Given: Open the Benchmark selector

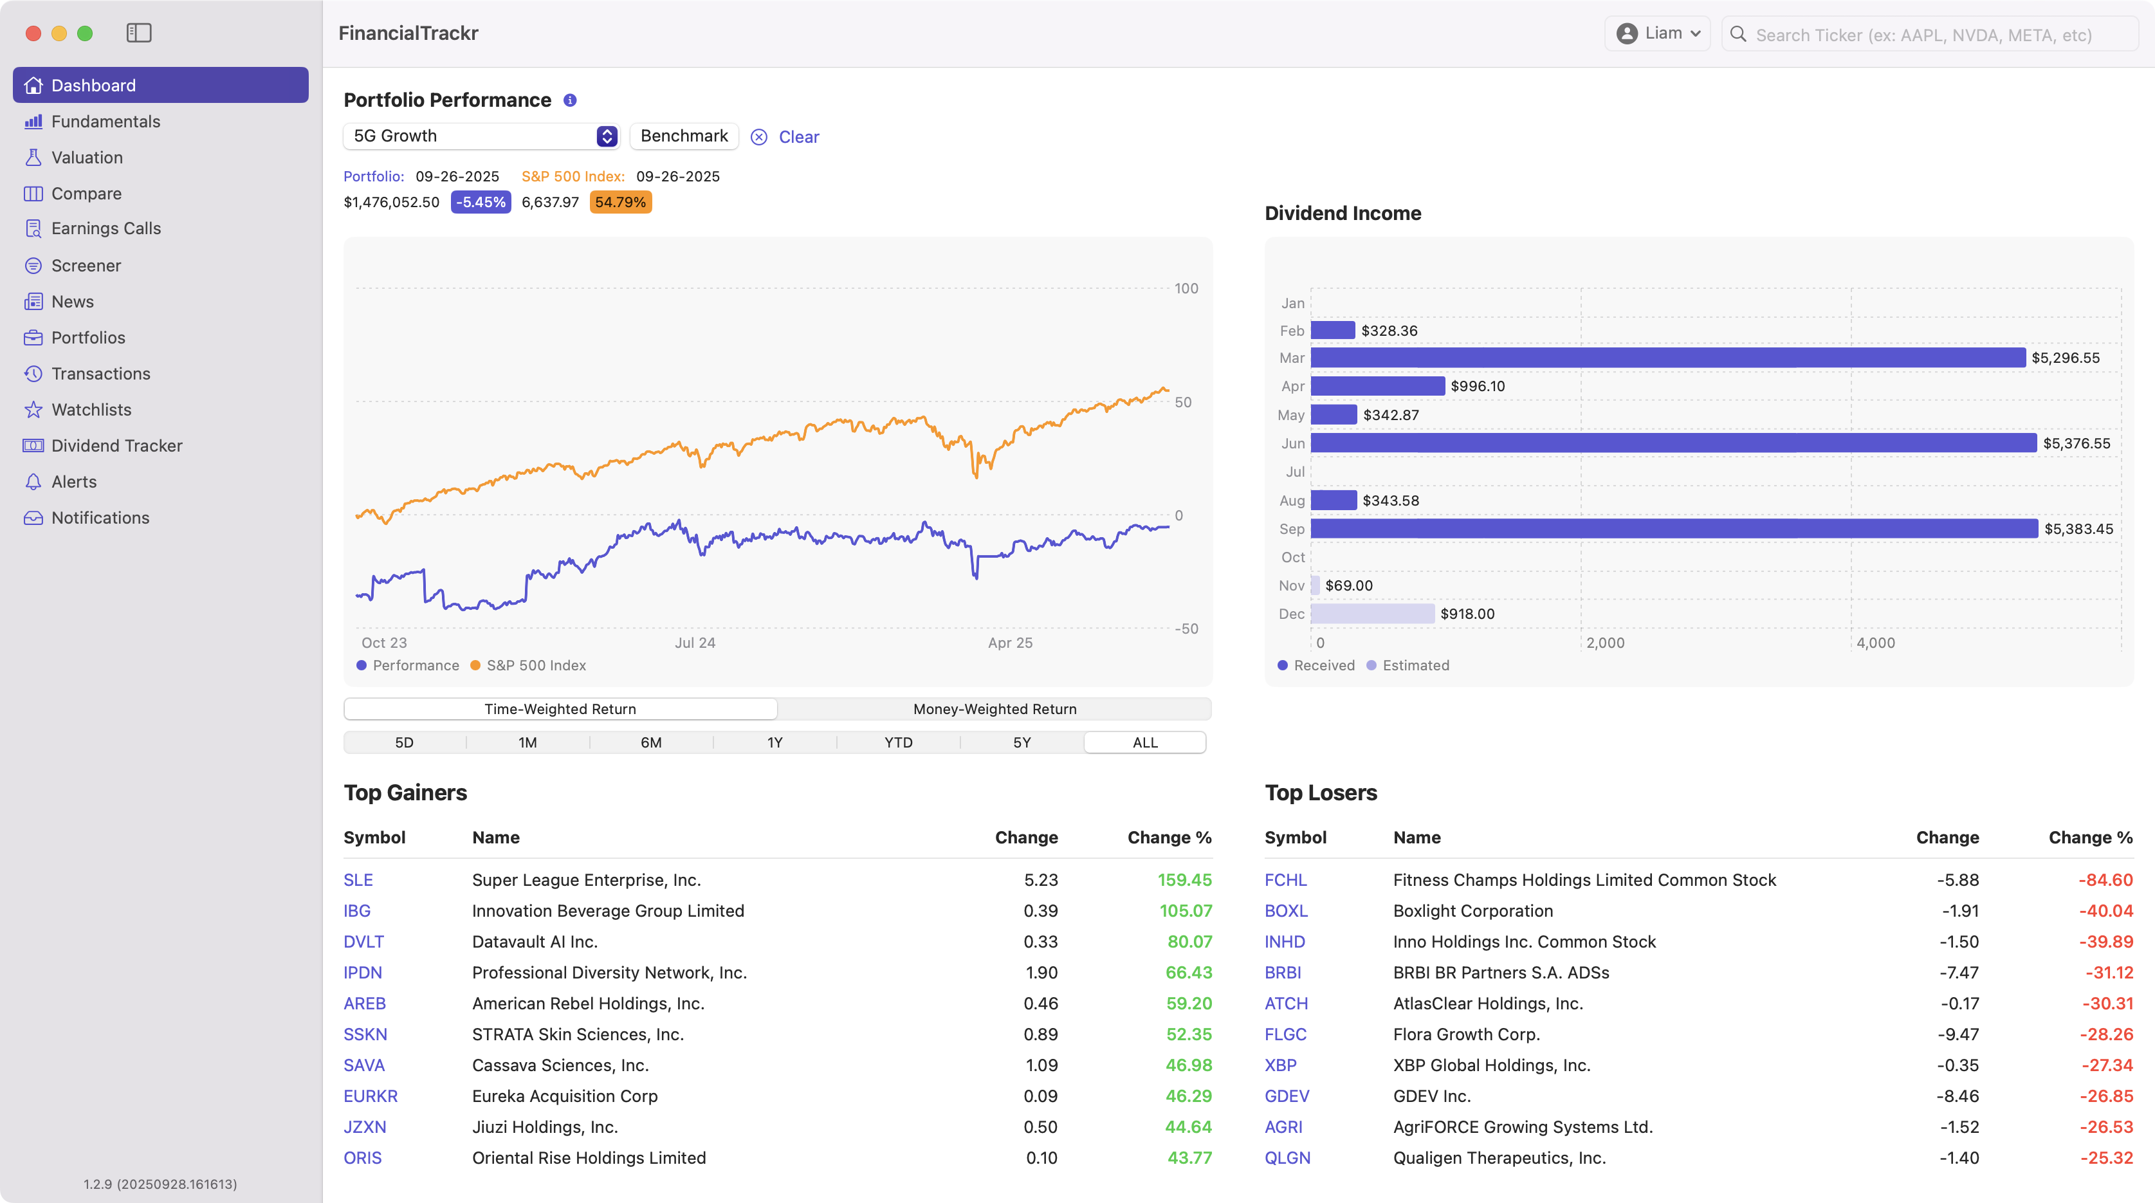Looking at the screenshot, I should [x=683, y=136].
